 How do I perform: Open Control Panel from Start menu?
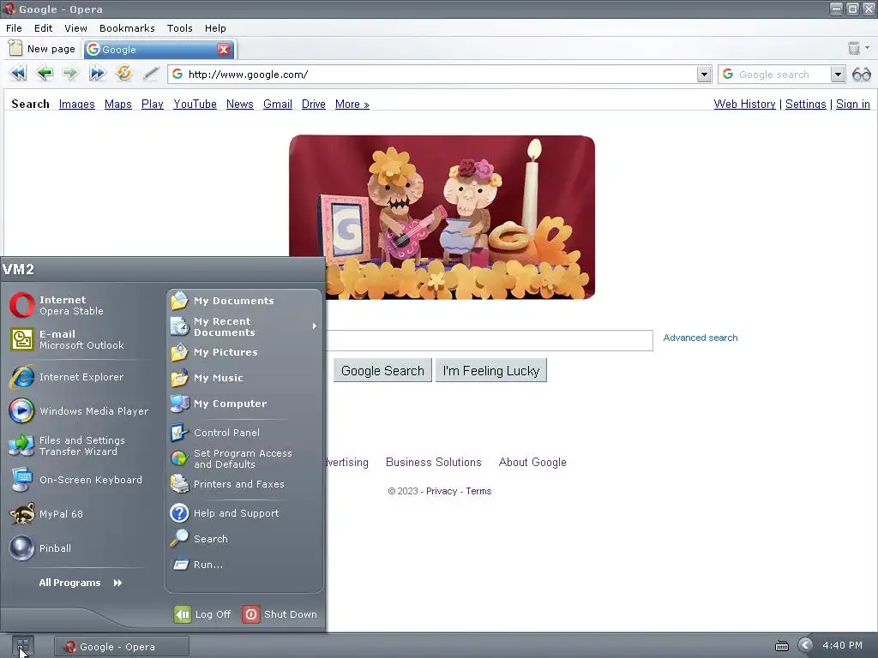[x=244, y=433]
